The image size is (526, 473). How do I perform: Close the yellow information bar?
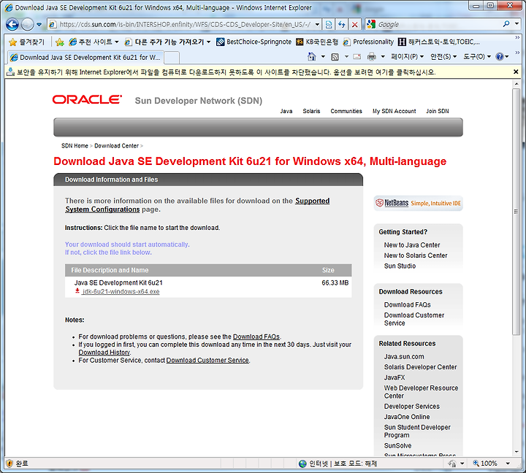[x=516, y=72]
